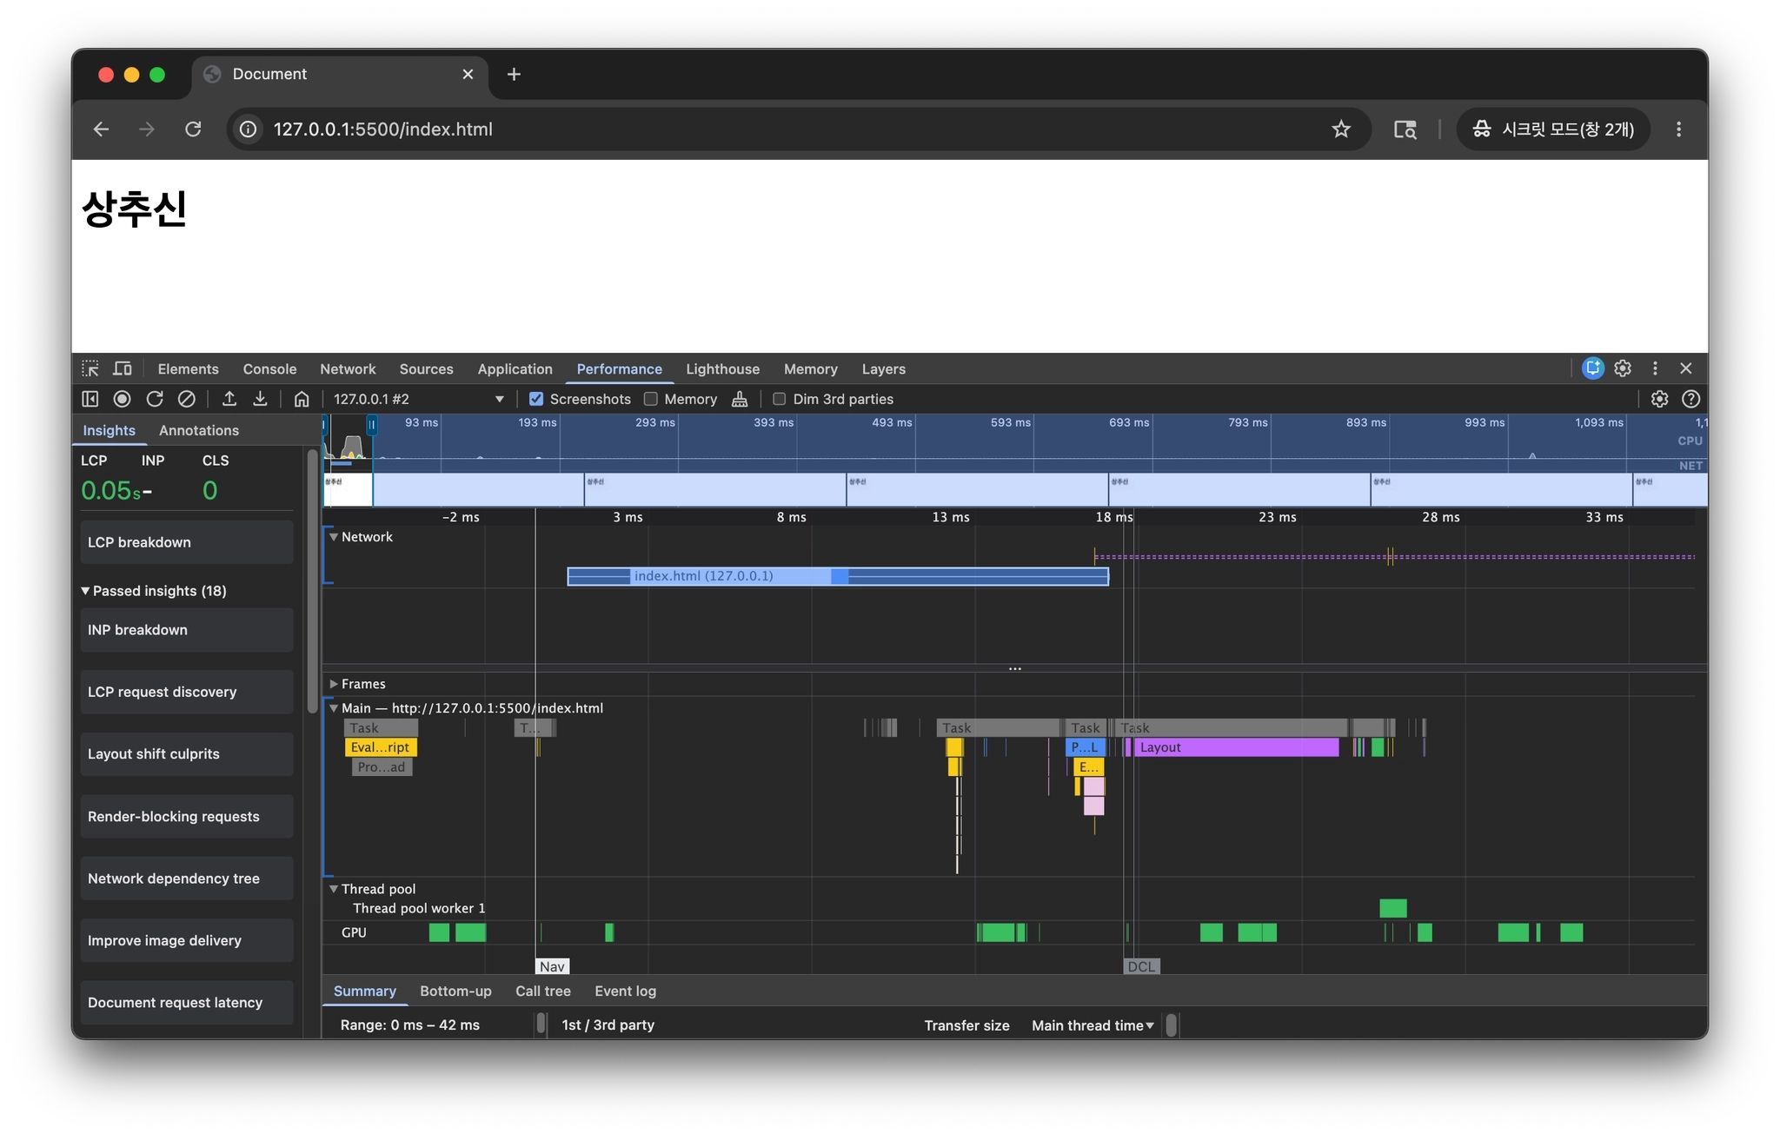Open the Chrome menu three dots
The image size is (1780, 1134).
[1678, 129]
